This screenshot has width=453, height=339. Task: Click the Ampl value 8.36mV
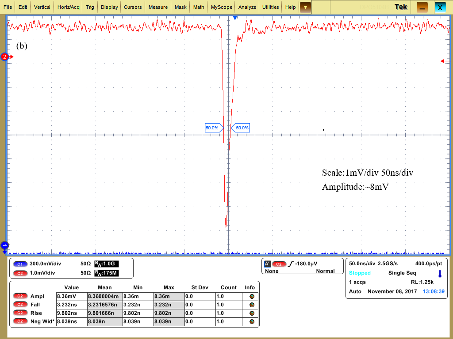point(72,296)
